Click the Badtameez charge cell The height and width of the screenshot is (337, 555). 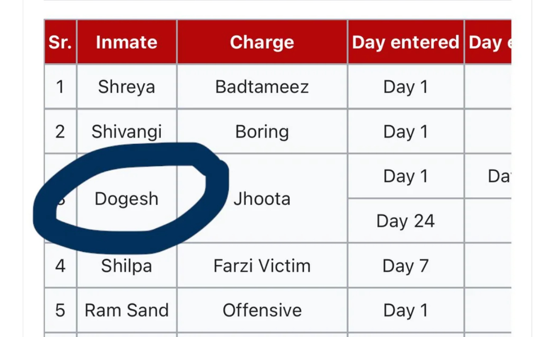pyautogui.click(x=262, y=87)
